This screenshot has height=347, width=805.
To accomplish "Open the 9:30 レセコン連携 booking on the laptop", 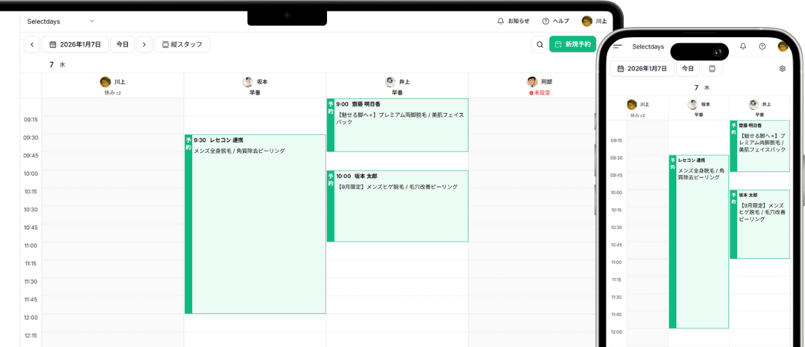I will (x=255, y=224).
